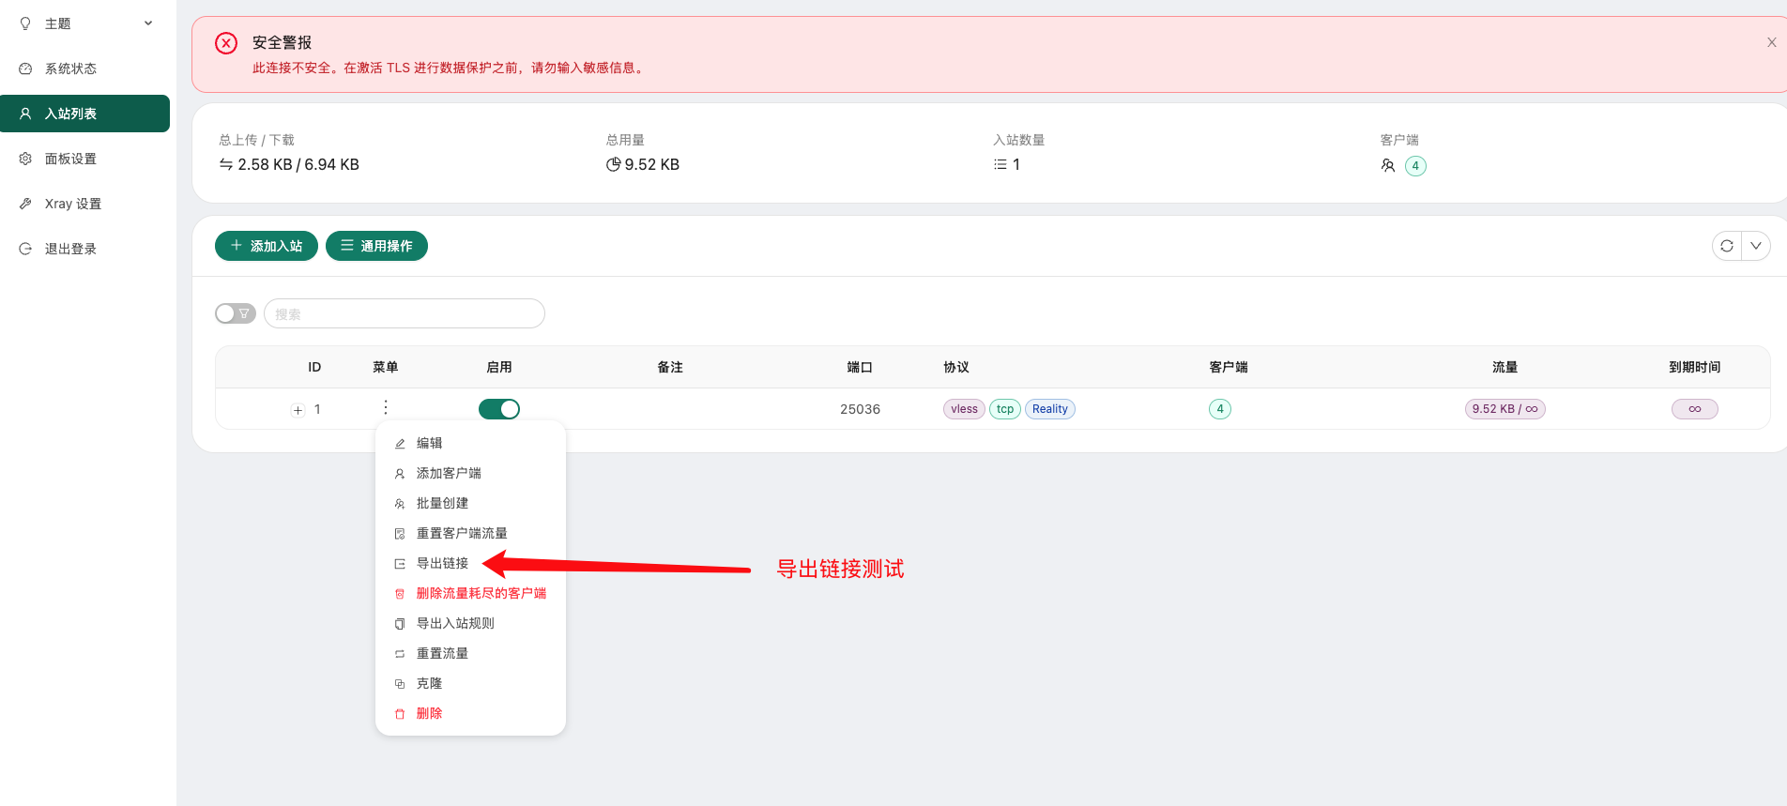Close the security alert banner
This screenshot has height=806, width=1787.
pyautogui.click(x=1771, y=42)
